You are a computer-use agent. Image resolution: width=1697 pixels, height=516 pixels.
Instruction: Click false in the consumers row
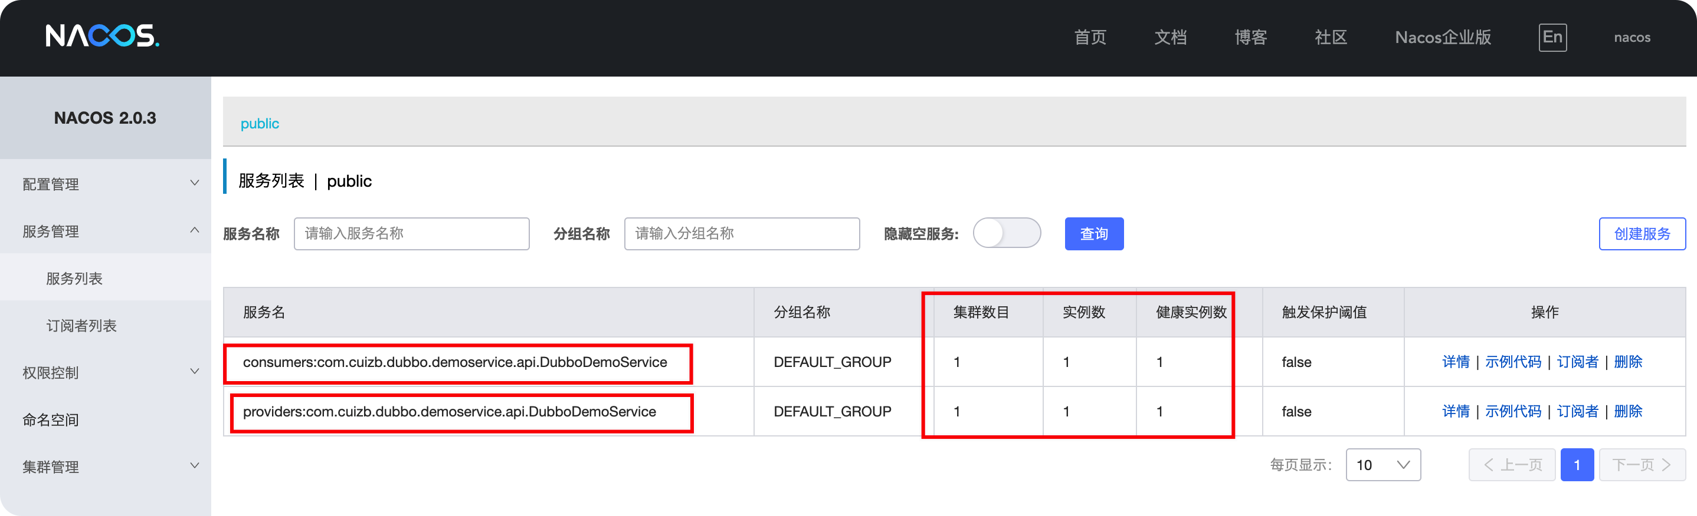point(1296,362)
